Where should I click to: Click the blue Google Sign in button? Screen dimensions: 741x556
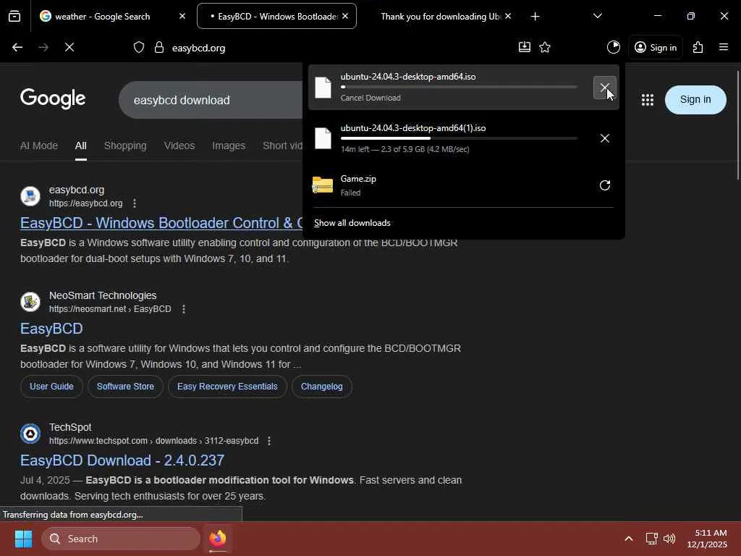coord(695,100)
